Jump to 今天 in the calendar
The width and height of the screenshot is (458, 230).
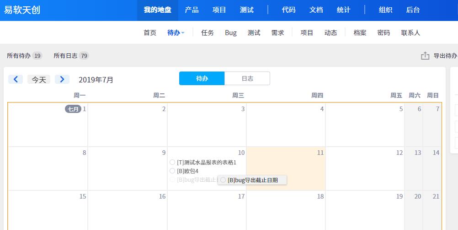(39, 79)
